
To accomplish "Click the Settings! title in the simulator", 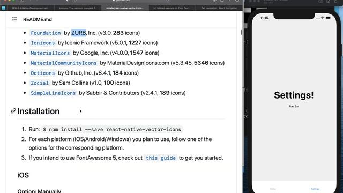I will click(x=294, y=95).
